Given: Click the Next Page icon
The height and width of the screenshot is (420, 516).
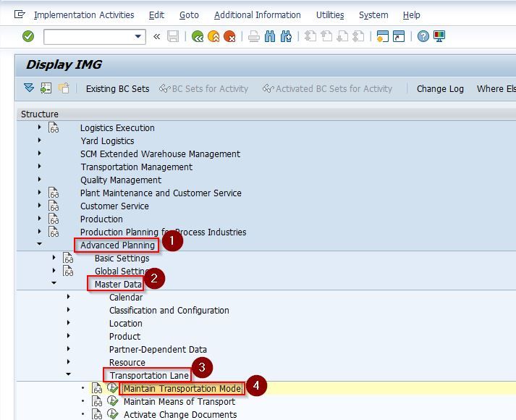Looking at the screenshot, I should coord(342,36).
